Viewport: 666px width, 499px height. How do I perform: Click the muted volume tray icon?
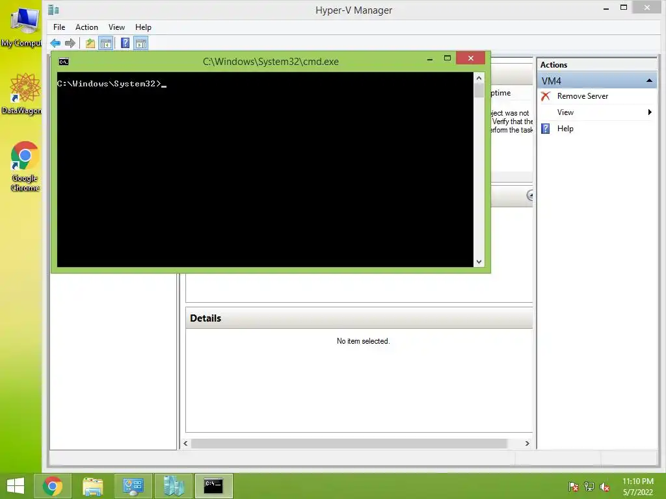point(605,487)
